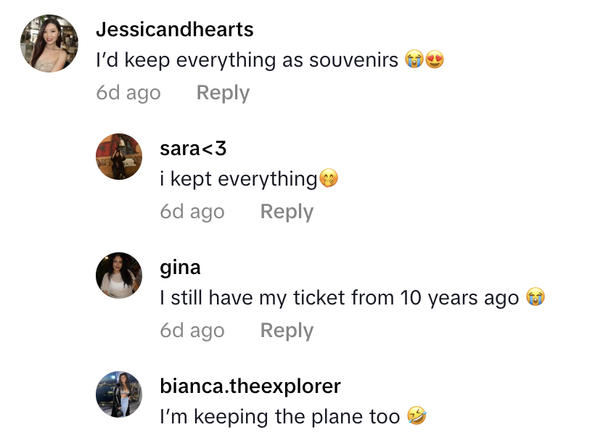Click the '6d ago' timestamp under Jessicandhearts
Image resolution: width=595 pixels, height=435 pixels.
[128, 93]
